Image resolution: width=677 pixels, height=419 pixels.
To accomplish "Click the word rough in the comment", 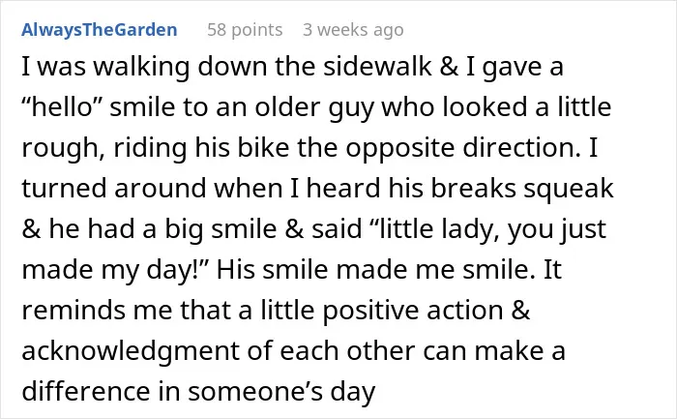I will click(60, 148).
